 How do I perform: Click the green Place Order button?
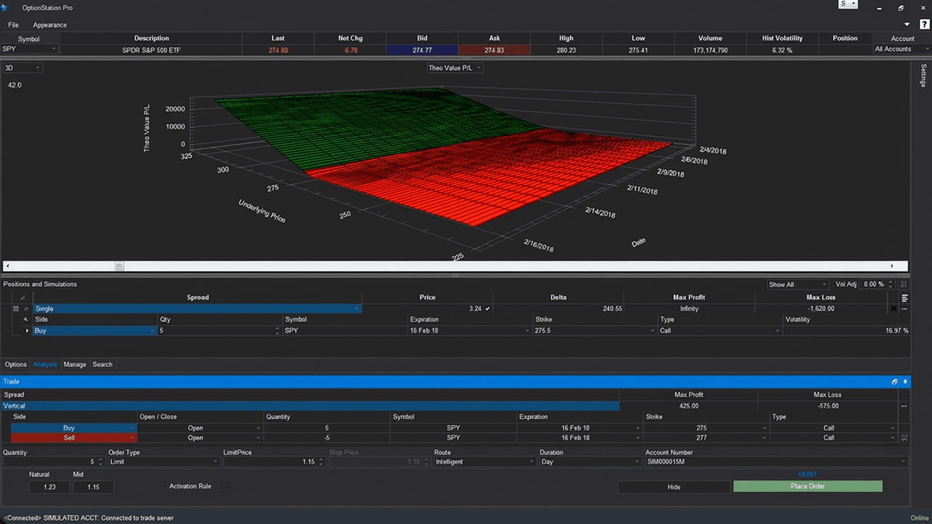pyautogui.click(x=808, y=486)
